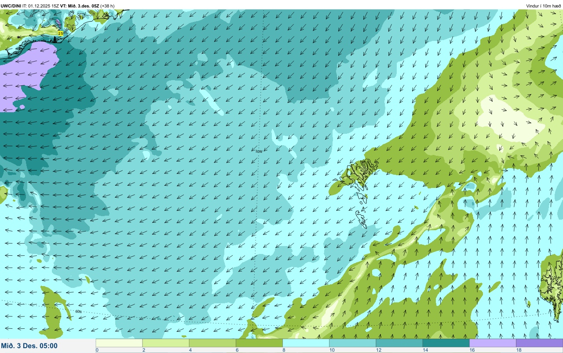Click the dark teal 14–16 legend swatch
Screen dimensions: 563x353
446,343
